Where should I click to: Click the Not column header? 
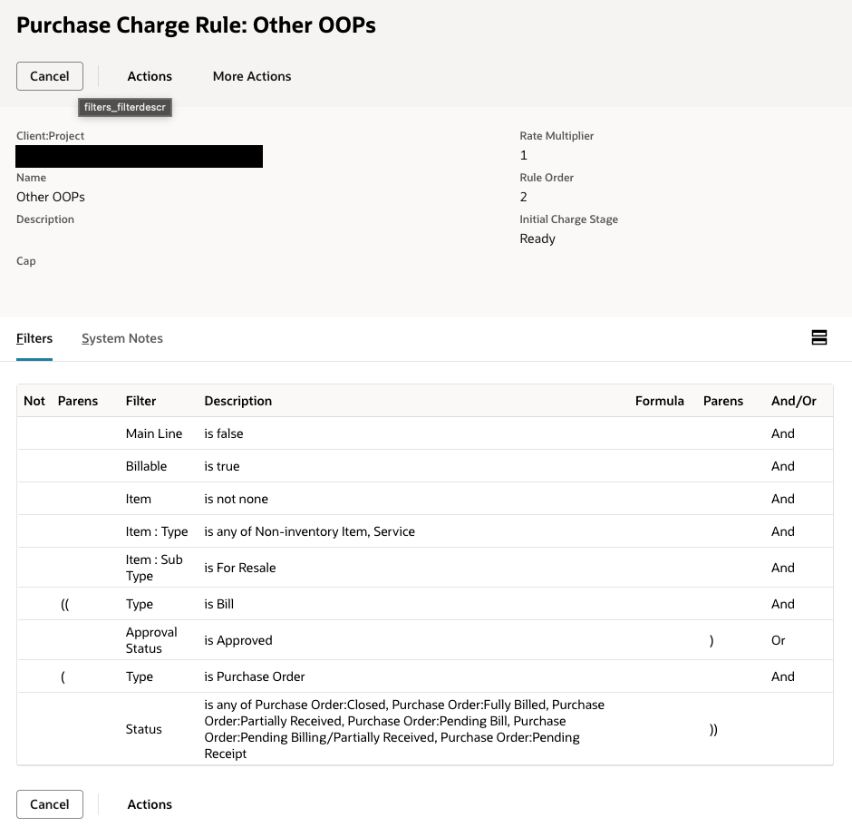pyautogui.click(x=34, y=401)
